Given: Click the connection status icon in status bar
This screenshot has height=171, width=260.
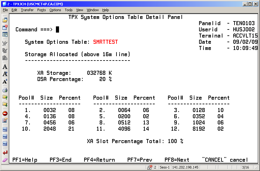Looking at the screenshot, I should 150,168.
